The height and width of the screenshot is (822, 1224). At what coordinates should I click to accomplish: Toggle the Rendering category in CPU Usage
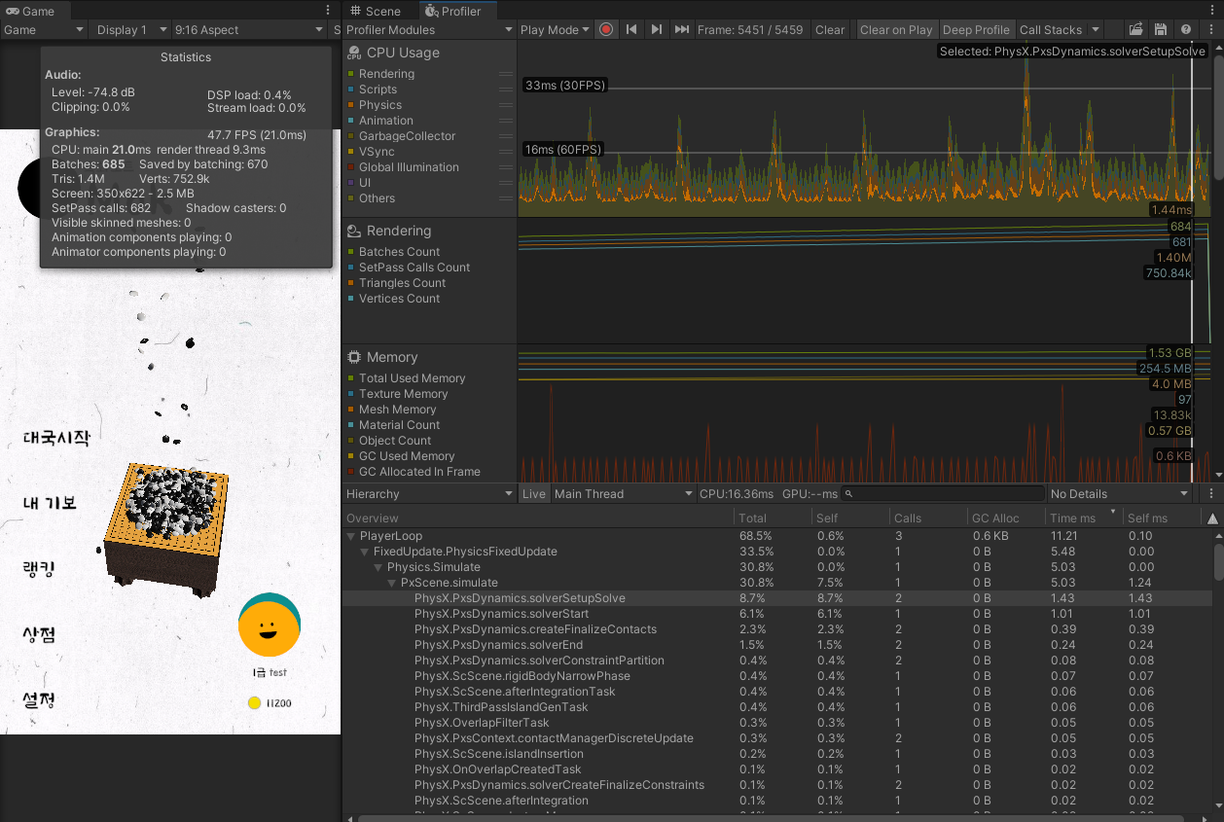[352, 74]
